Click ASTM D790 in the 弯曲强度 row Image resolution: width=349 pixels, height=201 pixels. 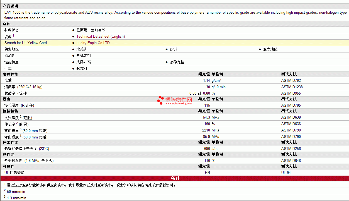pyautogui.click(x=291, y=137)
